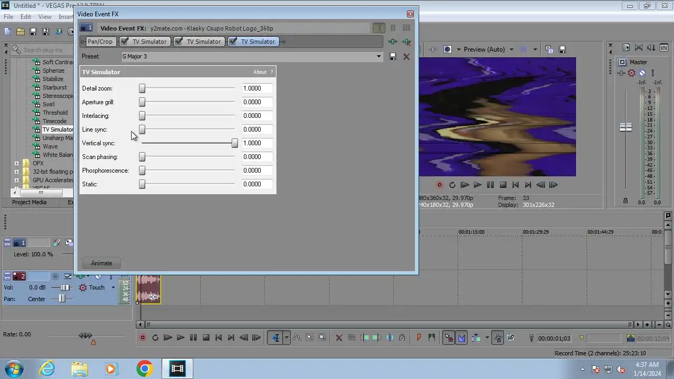The image size is (674, 379).
Task: Stop playback in the preview window
Action: click(x=503, y=185)
